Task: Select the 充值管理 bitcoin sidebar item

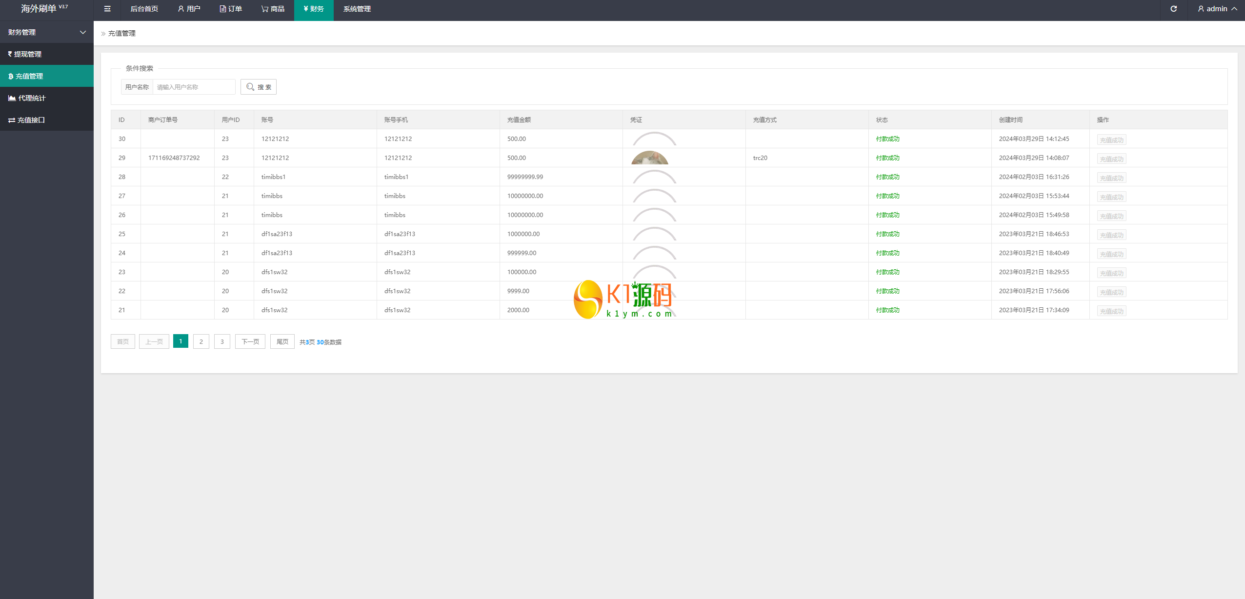Action: point(29,76)
